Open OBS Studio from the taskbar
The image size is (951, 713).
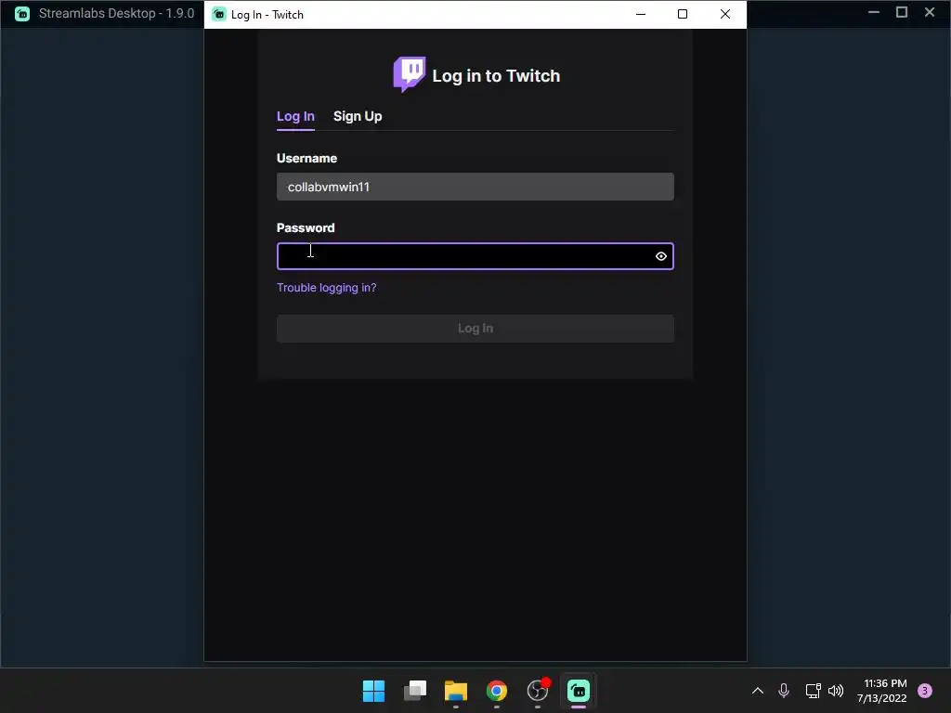click(x=538, y=691)
